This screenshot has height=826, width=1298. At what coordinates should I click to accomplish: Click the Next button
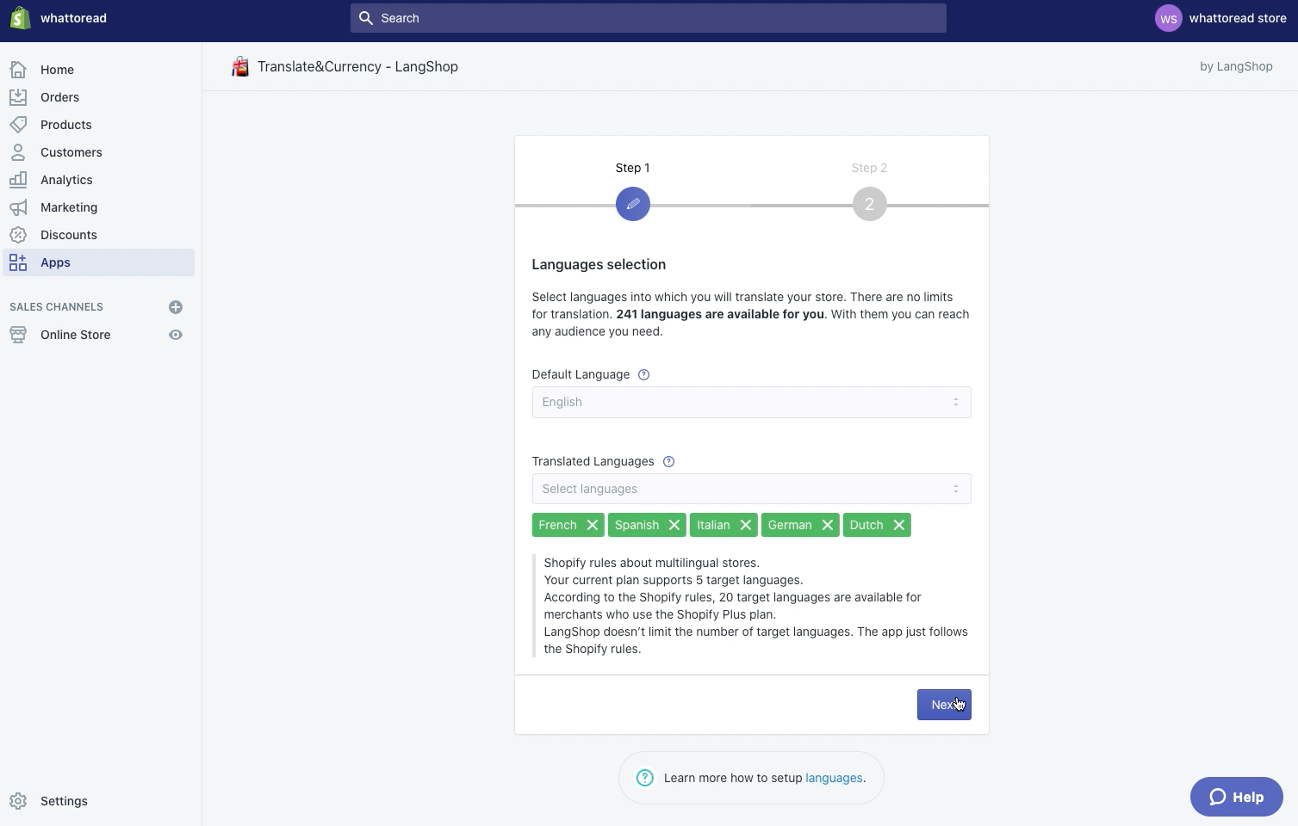click(944, 705)
